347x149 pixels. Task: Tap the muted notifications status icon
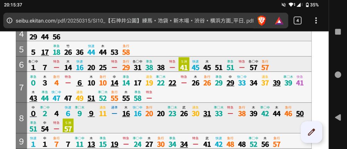coord(283,5)
